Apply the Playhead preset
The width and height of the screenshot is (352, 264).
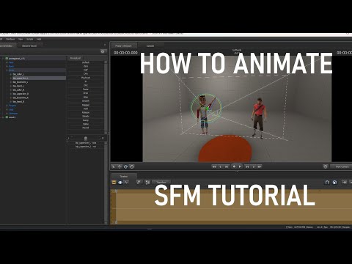[x=86, y=78]
